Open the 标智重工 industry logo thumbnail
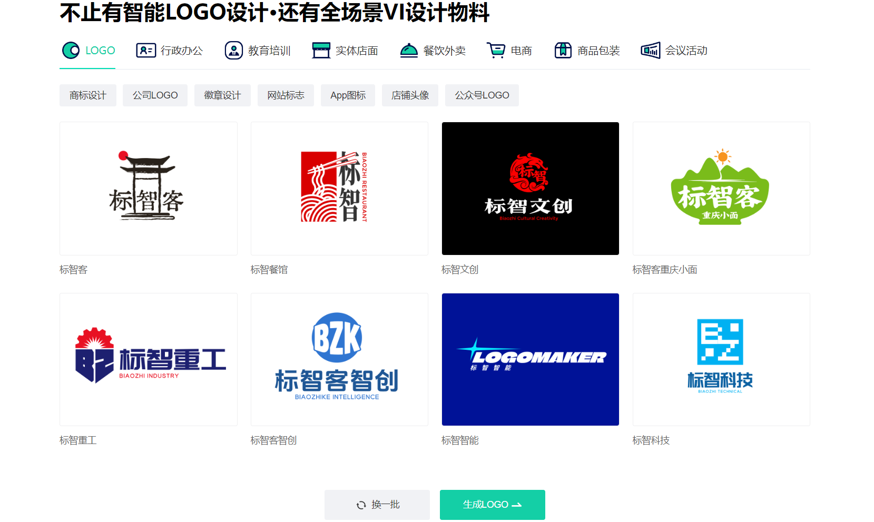The width and height of the screenshot is (874, 522). [x=149, y=359]
